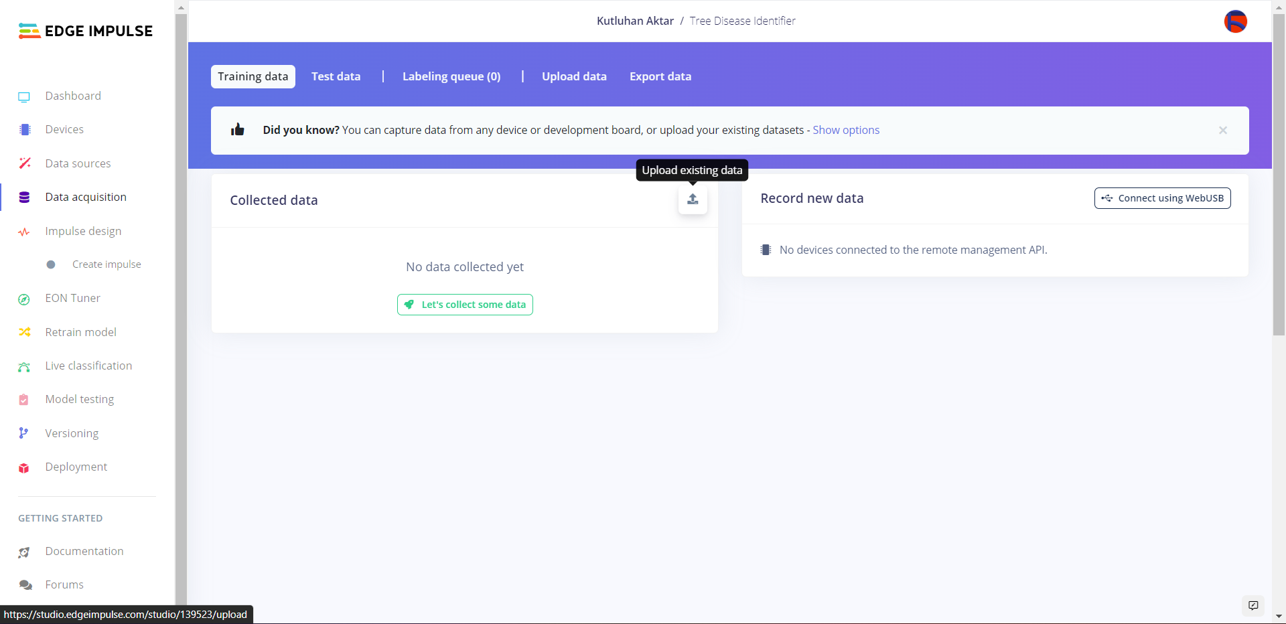Screen dimensions: 1286x624
Task: Expand Impulse design in sidebar
Action: click(x=83, y=231)
